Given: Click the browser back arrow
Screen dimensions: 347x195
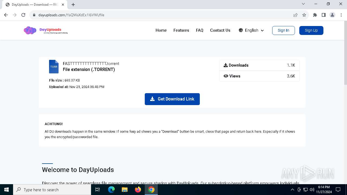Looking at the screenshot, I should (6, 15).
